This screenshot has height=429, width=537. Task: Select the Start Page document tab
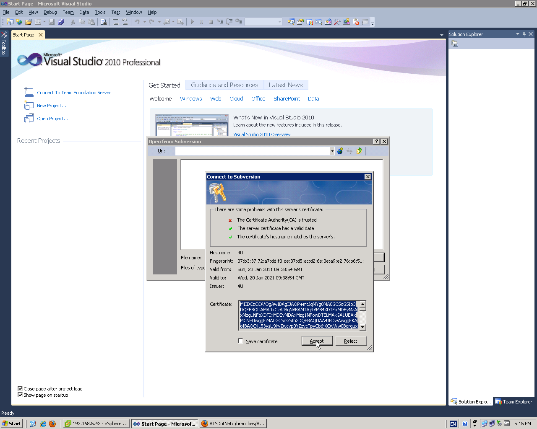click(x=23, y=35)
